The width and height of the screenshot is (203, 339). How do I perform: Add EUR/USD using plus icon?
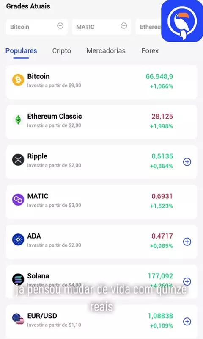click(187, 322)
